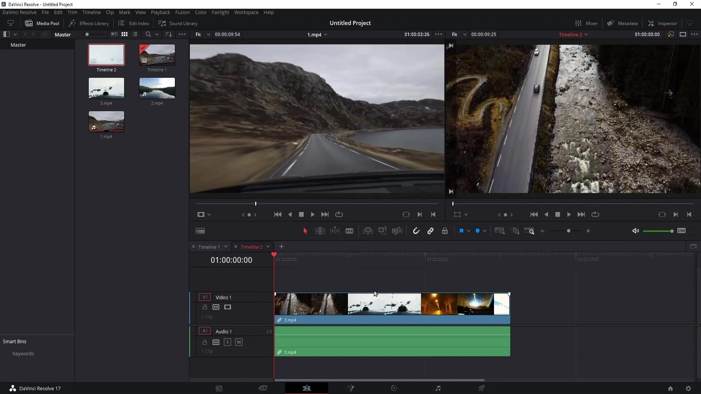Add a blue marker
Viewport: 701px width, 394px height.
pos(478,231)
